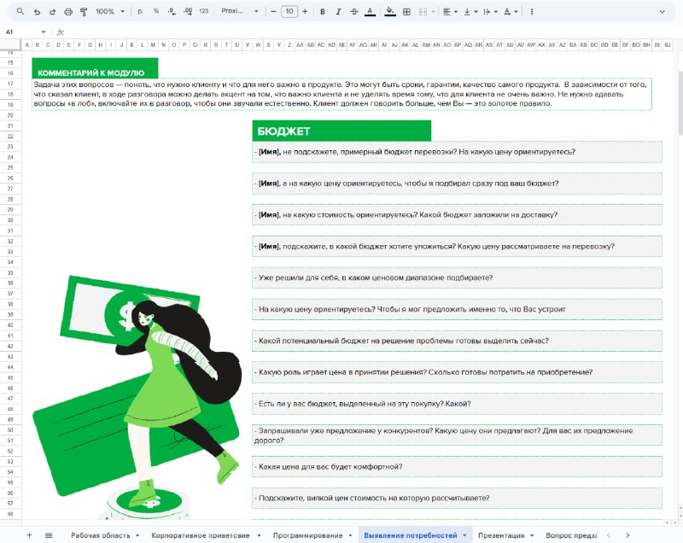Open the text rotation dropdown

(511, 12)
